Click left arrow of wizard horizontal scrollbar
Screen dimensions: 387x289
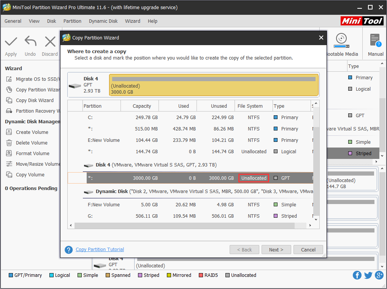coord(71,225)
